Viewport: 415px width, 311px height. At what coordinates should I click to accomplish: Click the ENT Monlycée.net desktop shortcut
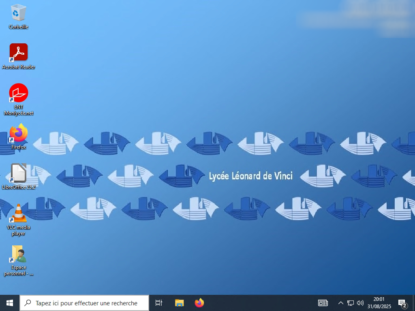(x=18, y=93)
